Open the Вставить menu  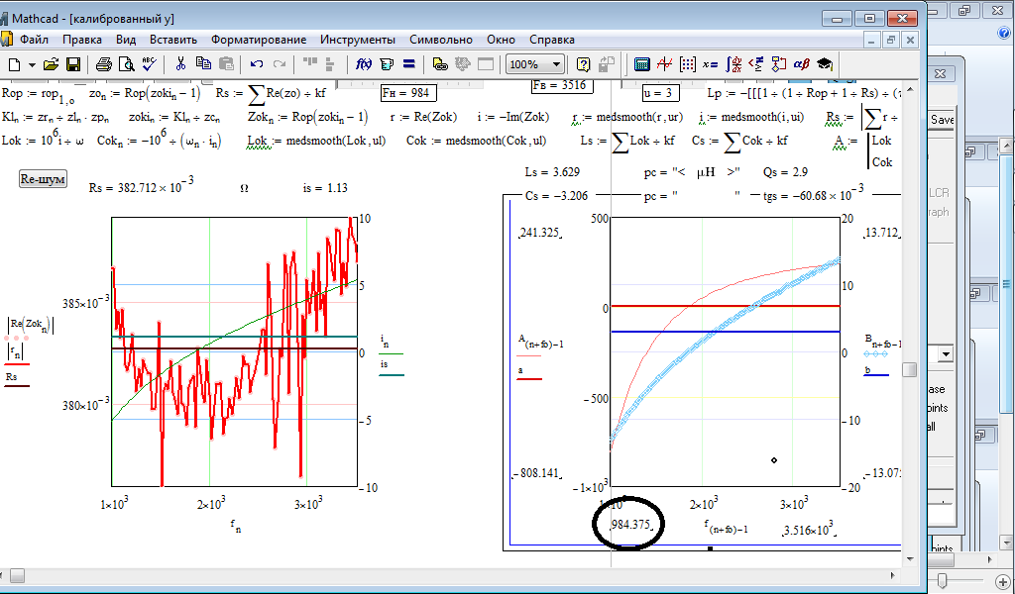pos(173,40)
